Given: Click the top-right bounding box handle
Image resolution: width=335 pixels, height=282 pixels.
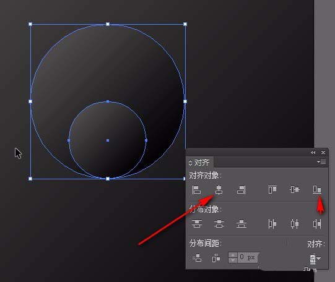Looking at the screenshot, I should [185, 24].
